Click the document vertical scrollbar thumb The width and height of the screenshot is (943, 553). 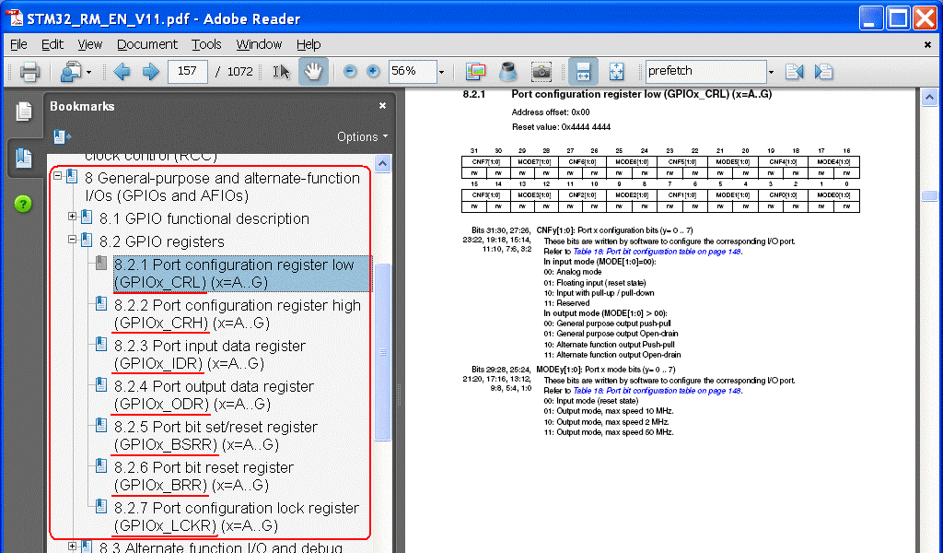click(929, 196)
